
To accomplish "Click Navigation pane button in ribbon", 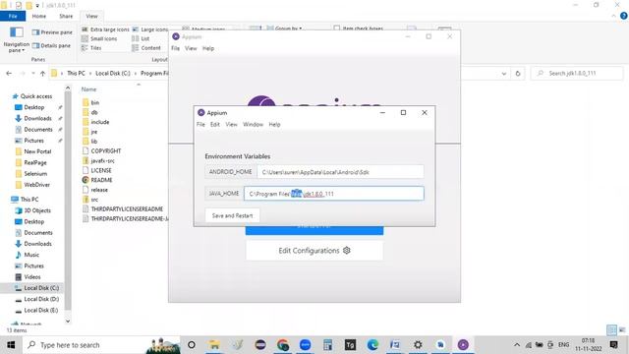I will tap(17, 40).
